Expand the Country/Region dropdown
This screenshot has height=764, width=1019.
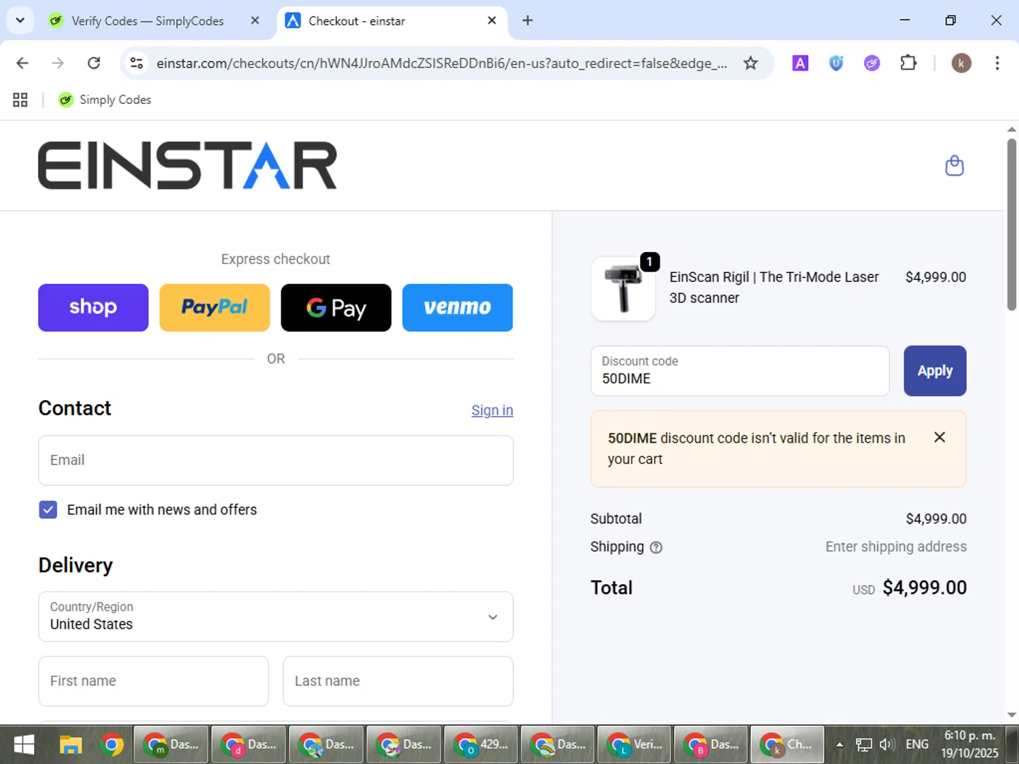click(276, 617)
